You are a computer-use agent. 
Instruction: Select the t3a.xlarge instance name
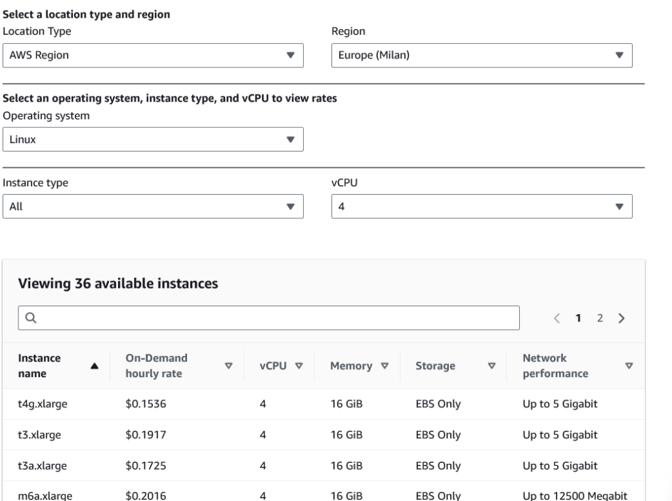point(43,466)
